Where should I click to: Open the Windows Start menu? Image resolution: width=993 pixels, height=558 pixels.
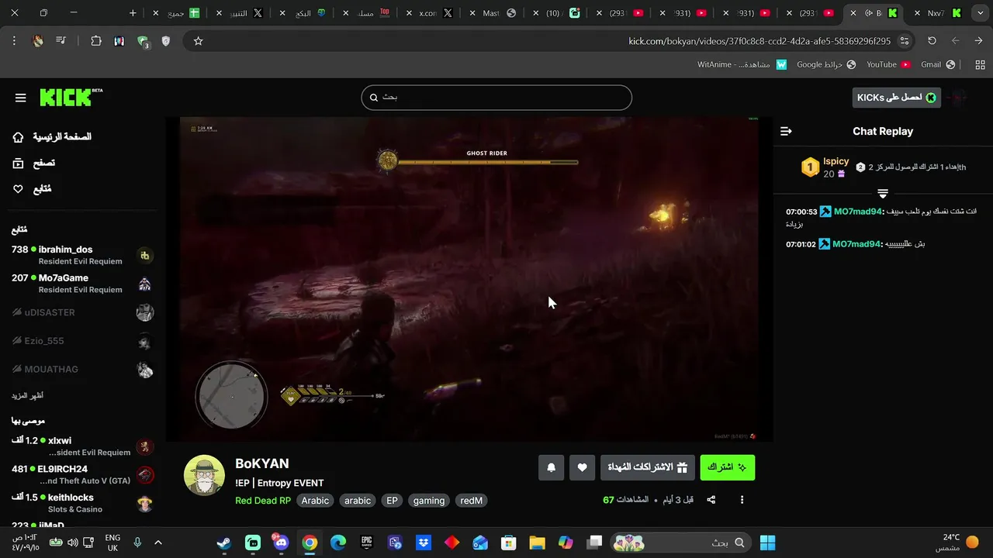tap(767, 542)
